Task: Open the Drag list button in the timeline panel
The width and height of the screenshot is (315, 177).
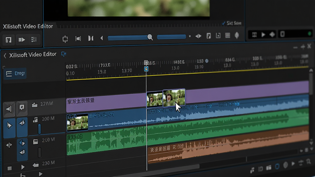Action: coord(15,73)
